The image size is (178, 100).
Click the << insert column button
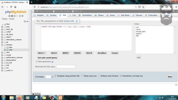(x=139, y=57)
